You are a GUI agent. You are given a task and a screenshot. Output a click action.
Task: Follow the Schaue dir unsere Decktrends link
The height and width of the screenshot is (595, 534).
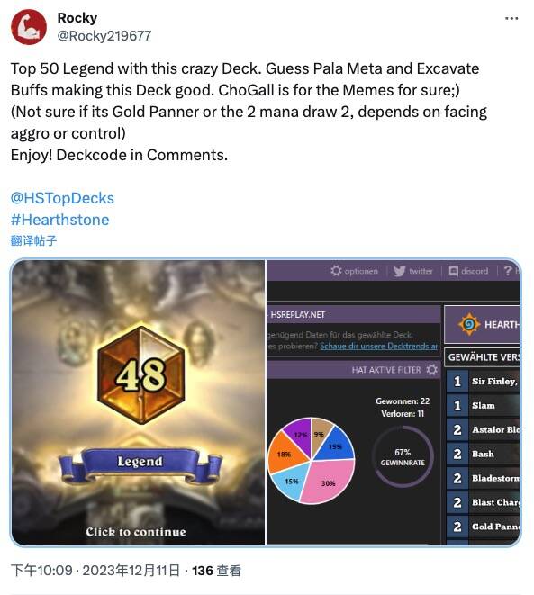(378, 346)
